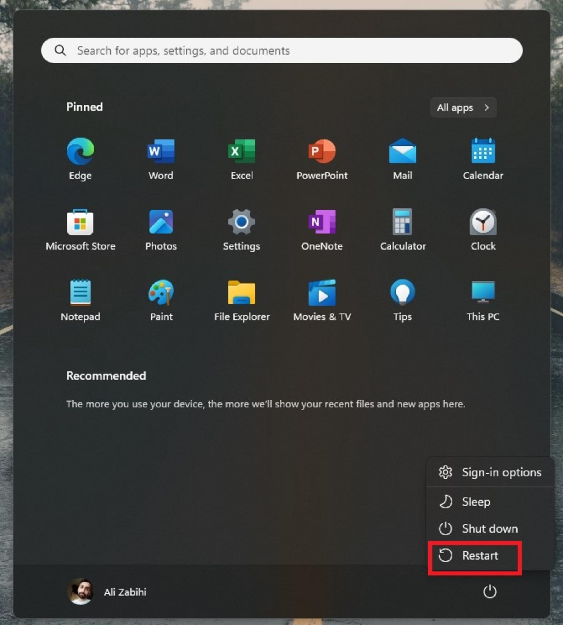This screenshot has width=563, height=625.
Task: Open Excel pinned app
Action: tap(242, 159)
